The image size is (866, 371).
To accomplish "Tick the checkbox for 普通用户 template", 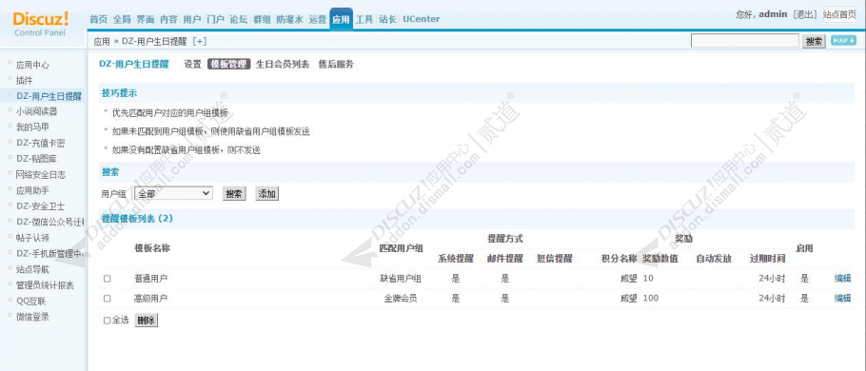I will point(108,279).
